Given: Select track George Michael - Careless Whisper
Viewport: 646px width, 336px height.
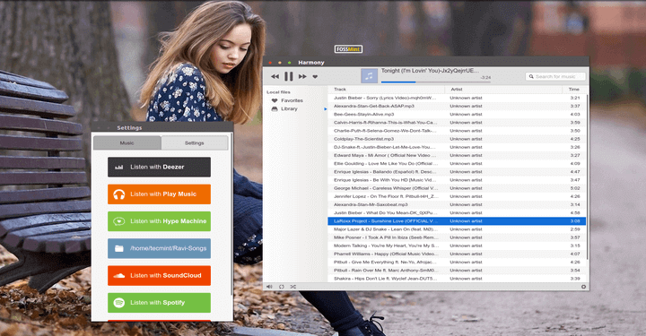Looking at the screenshot, I should tap(457, 188).
